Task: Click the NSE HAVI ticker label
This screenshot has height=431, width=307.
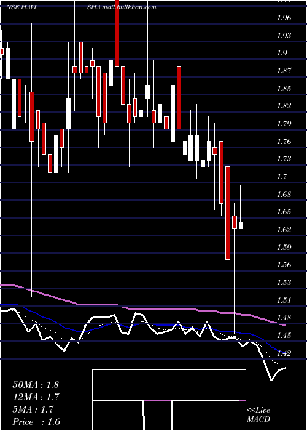Action: coord(22,7)
